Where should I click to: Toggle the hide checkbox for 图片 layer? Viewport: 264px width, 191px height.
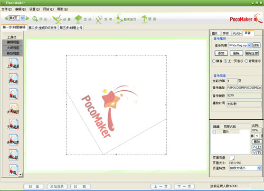pos(214,131)
